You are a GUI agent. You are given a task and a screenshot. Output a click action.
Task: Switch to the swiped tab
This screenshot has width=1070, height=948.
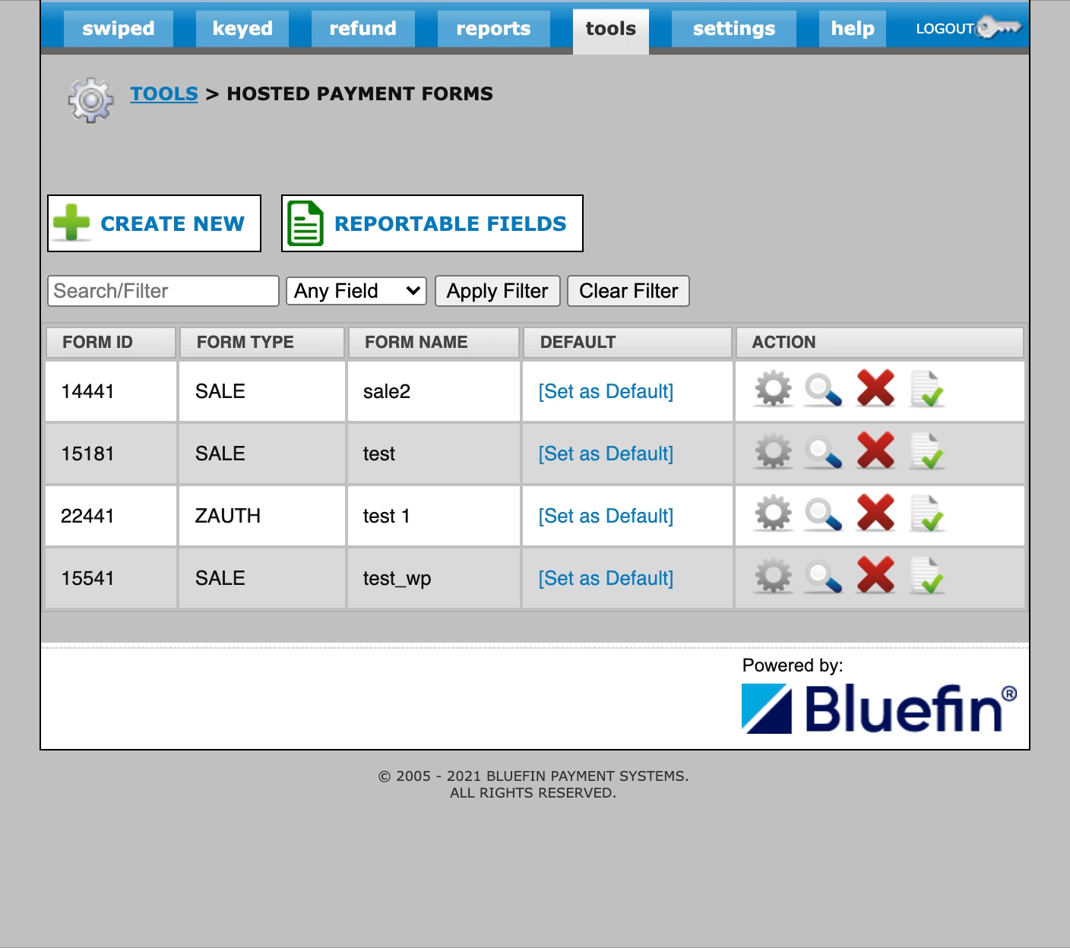click(x=119, y=29)
